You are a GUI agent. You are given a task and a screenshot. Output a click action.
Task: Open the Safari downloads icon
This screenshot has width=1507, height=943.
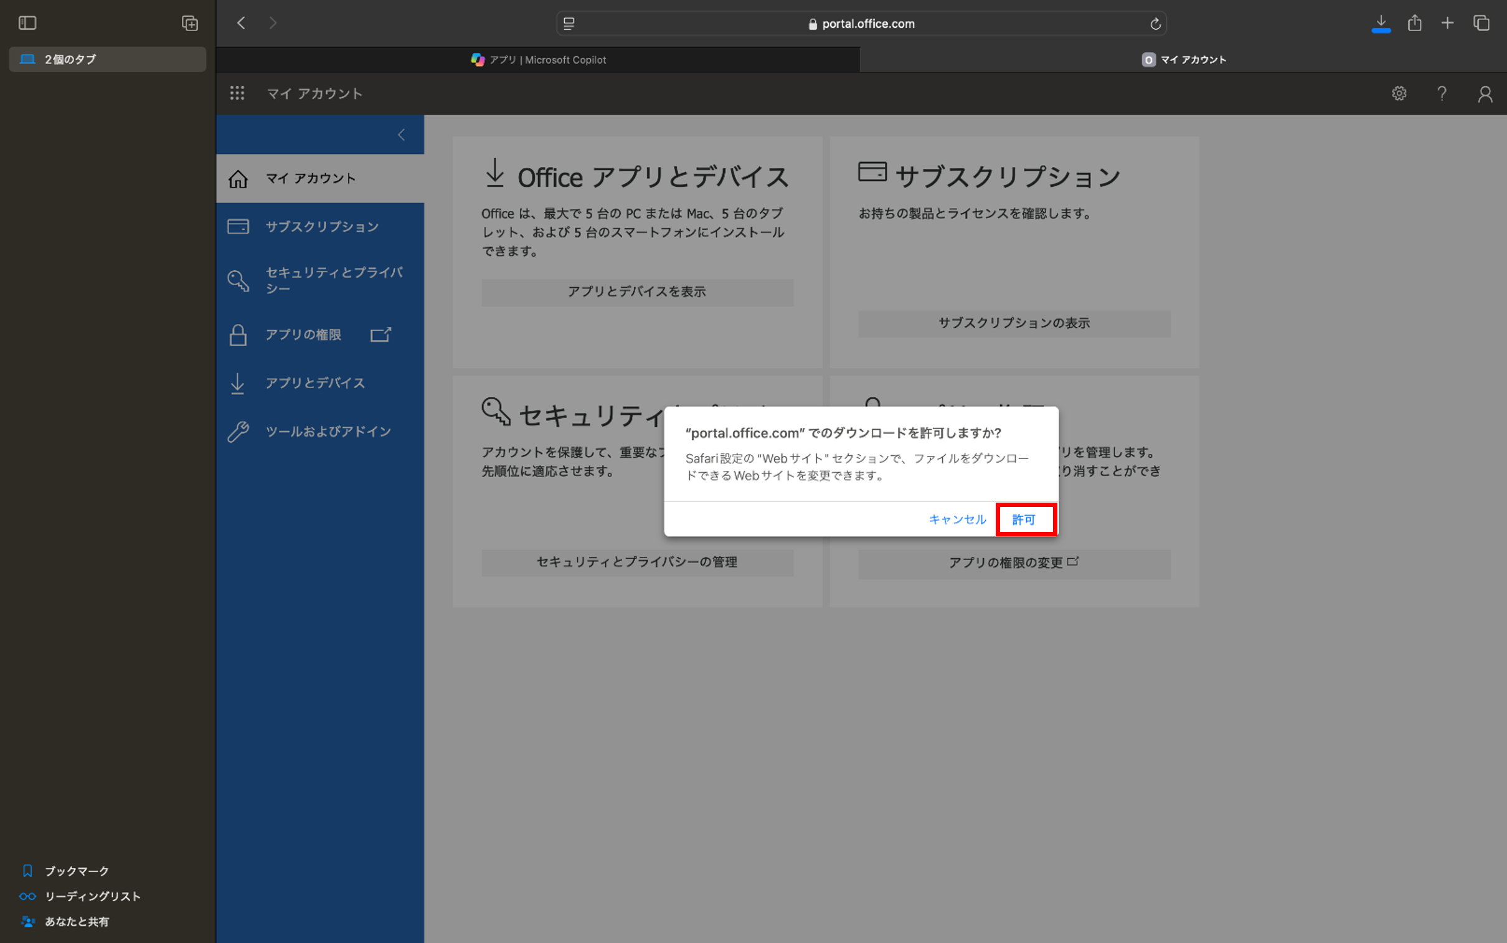pyautogui.click(x=1381, y=24)
